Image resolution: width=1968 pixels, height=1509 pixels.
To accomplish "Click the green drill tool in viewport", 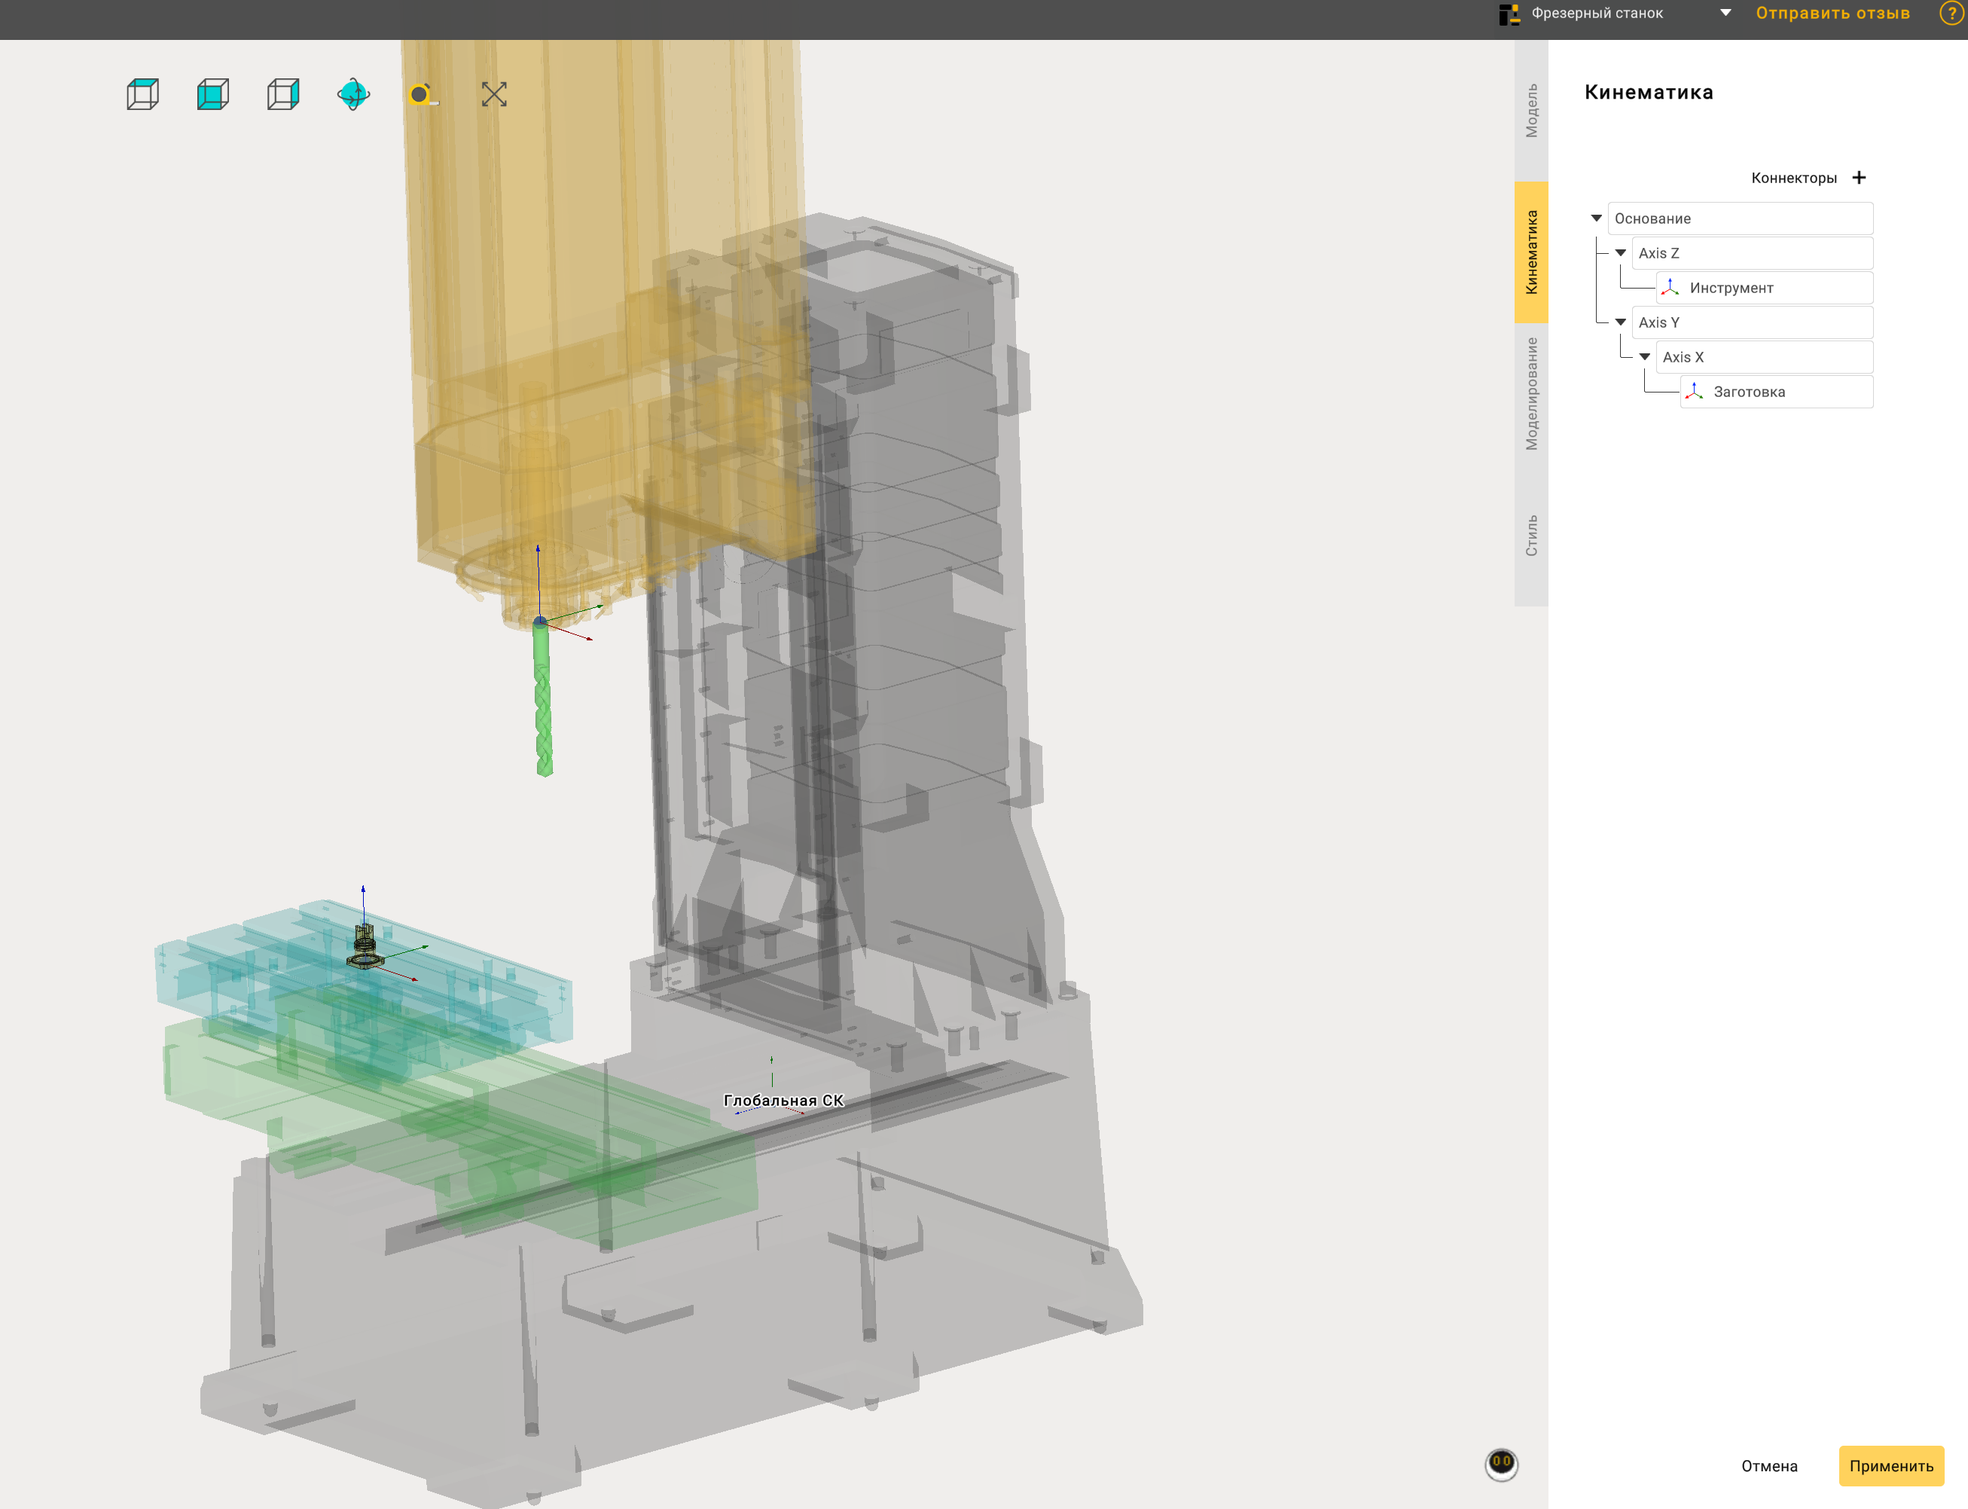I will tap(542, 699).
